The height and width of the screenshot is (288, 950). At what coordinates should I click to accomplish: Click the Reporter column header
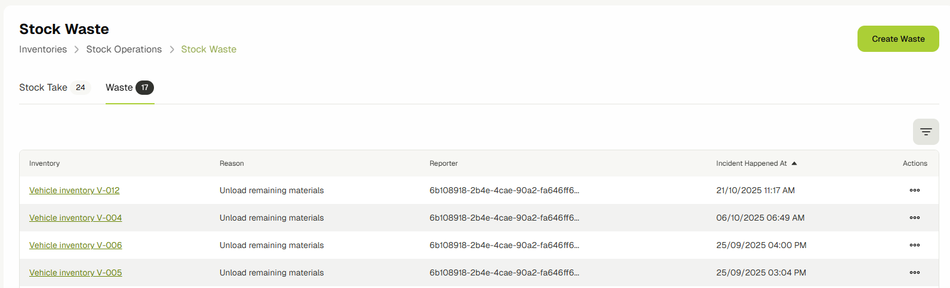pyautogui.click(x=443, y=163)
